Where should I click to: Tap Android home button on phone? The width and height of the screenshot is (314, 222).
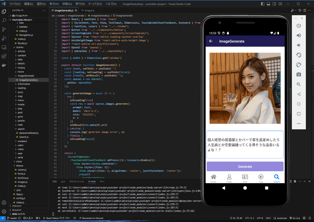(x=245, y=188)
